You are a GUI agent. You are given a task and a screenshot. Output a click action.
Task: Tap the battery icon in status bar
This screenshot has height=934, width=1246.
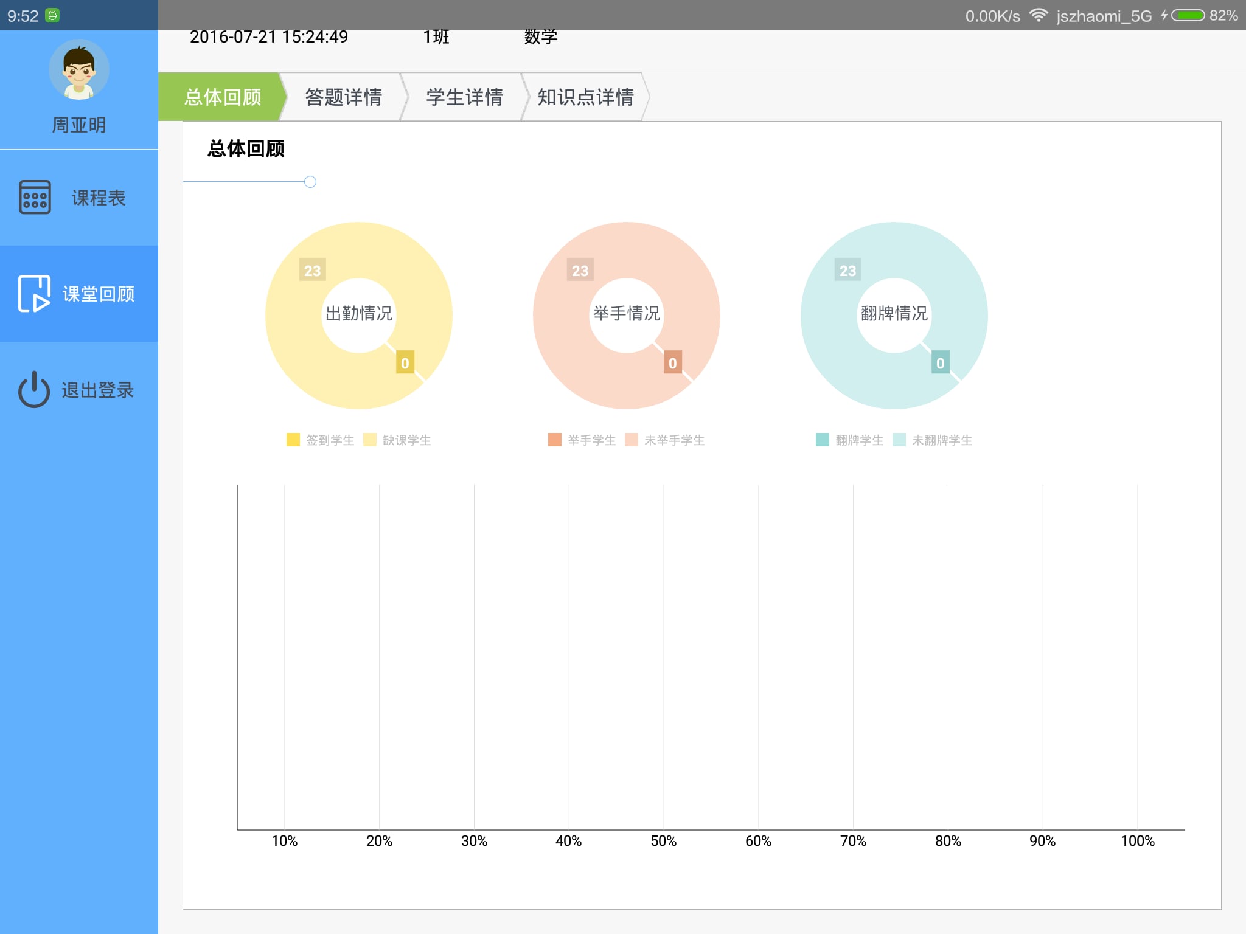click(1188, 15)
